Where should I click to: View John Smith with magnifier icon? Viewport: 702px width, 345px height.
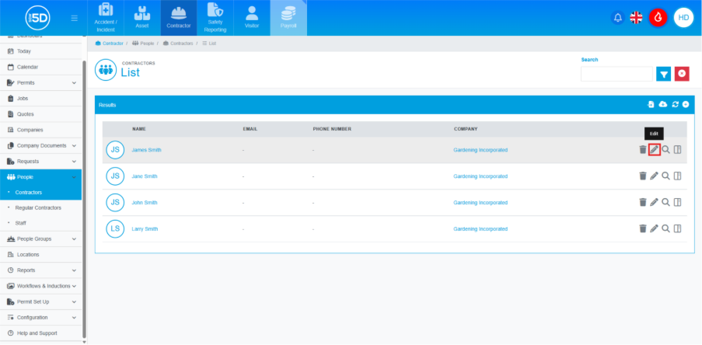click(665, 202)
